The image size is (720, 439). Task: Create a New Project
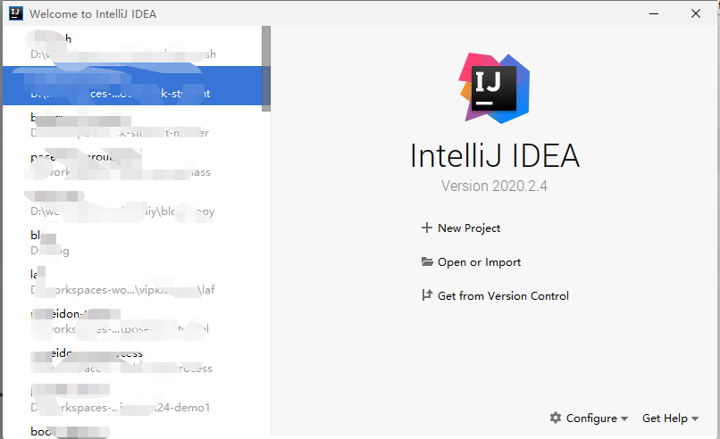(x=461, y=228)
